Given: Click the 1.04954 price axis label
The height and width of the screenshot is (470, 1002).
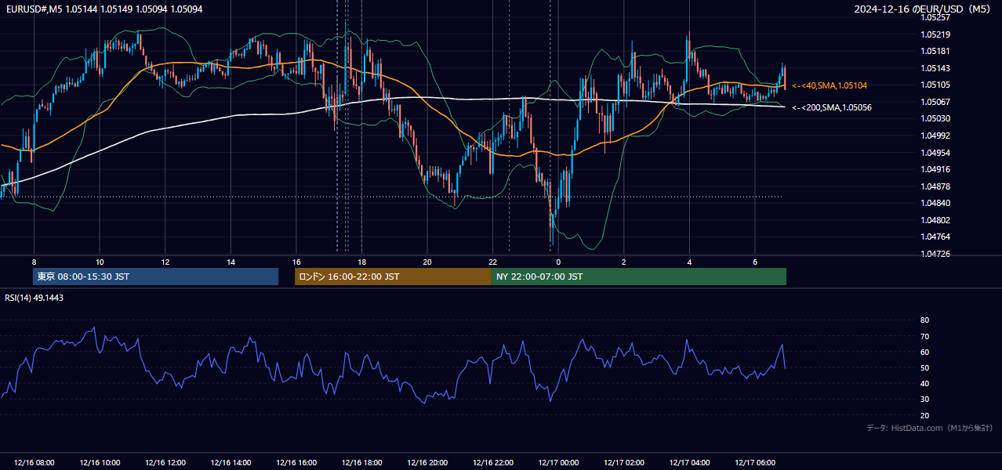Looking at the screenshot, I should (935, 153).
